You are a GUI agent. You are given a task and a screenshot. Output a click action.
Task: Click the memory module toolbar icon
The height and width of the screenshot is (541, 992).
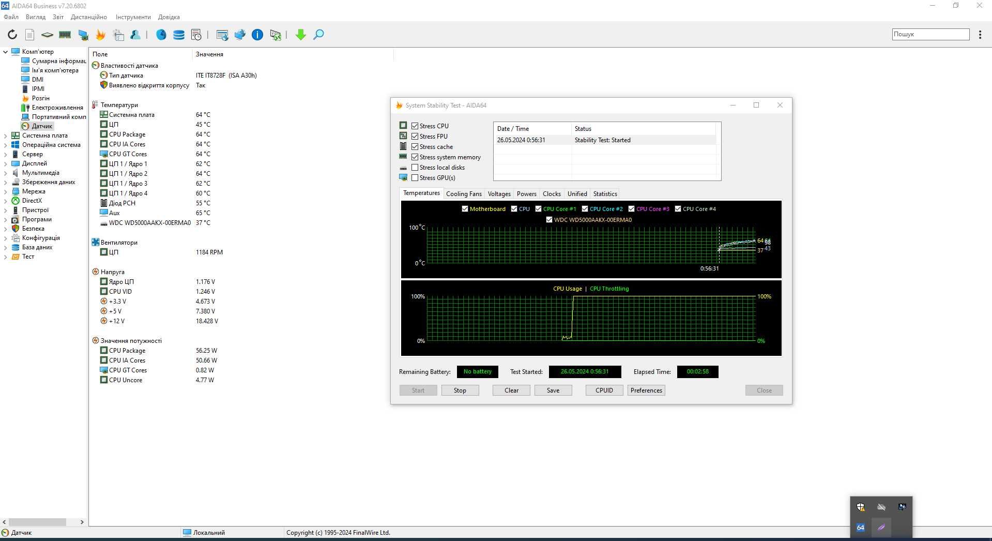pos(65,35)
